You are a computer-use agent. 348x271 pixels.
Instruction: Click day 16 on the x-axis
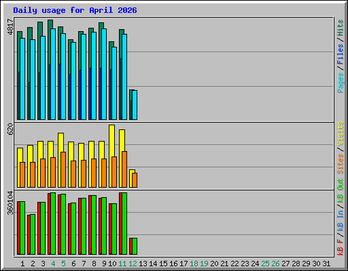[x=173, y=264]
